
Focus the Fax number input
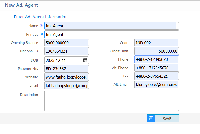tap(156, 76)
